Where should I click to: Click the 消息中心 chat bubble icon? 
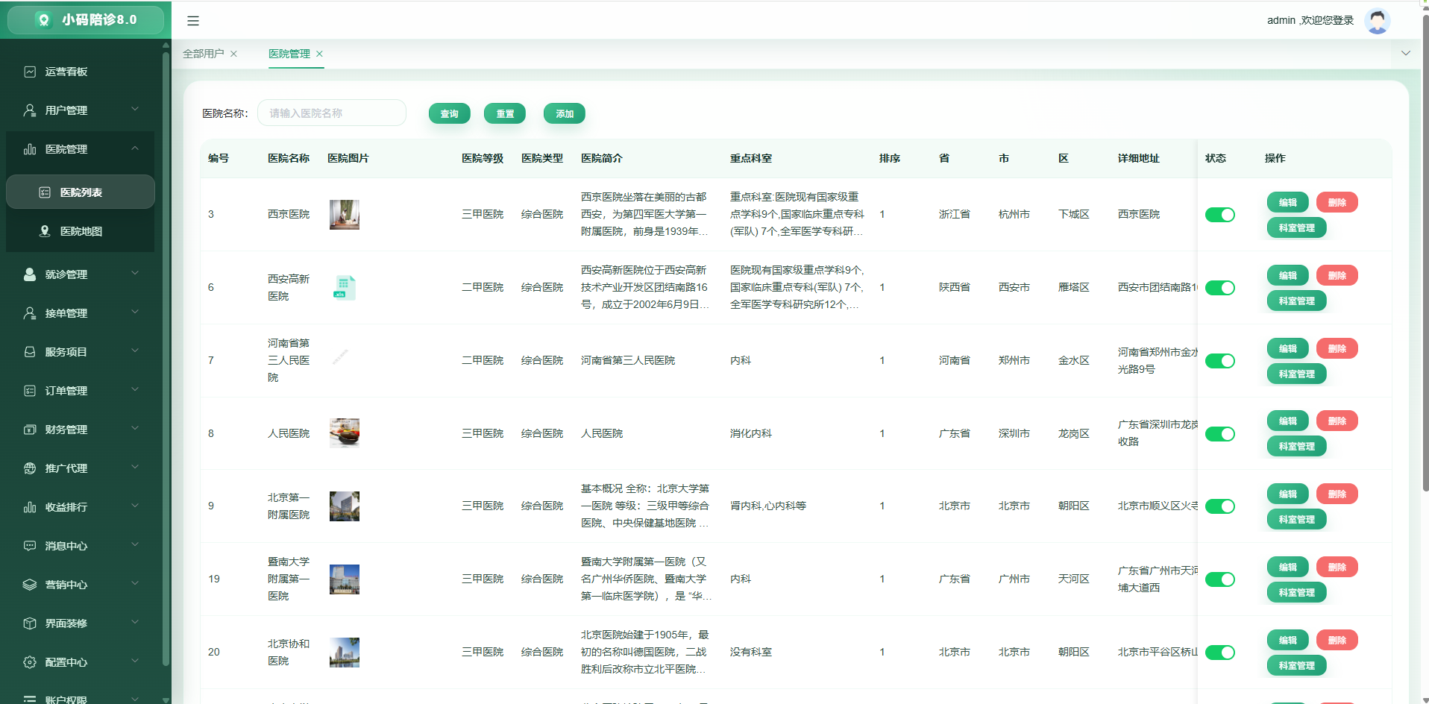(x=30, y=546)
